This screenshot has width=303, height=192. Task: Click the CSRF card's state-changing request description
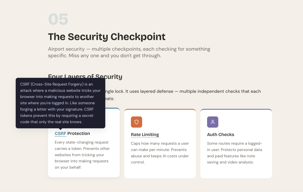click(x=82, y=155)
